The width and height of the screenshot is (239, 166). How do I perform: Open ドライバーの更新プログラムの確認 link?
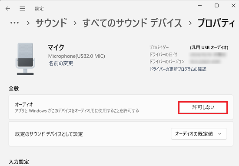[x=178, y=69]
